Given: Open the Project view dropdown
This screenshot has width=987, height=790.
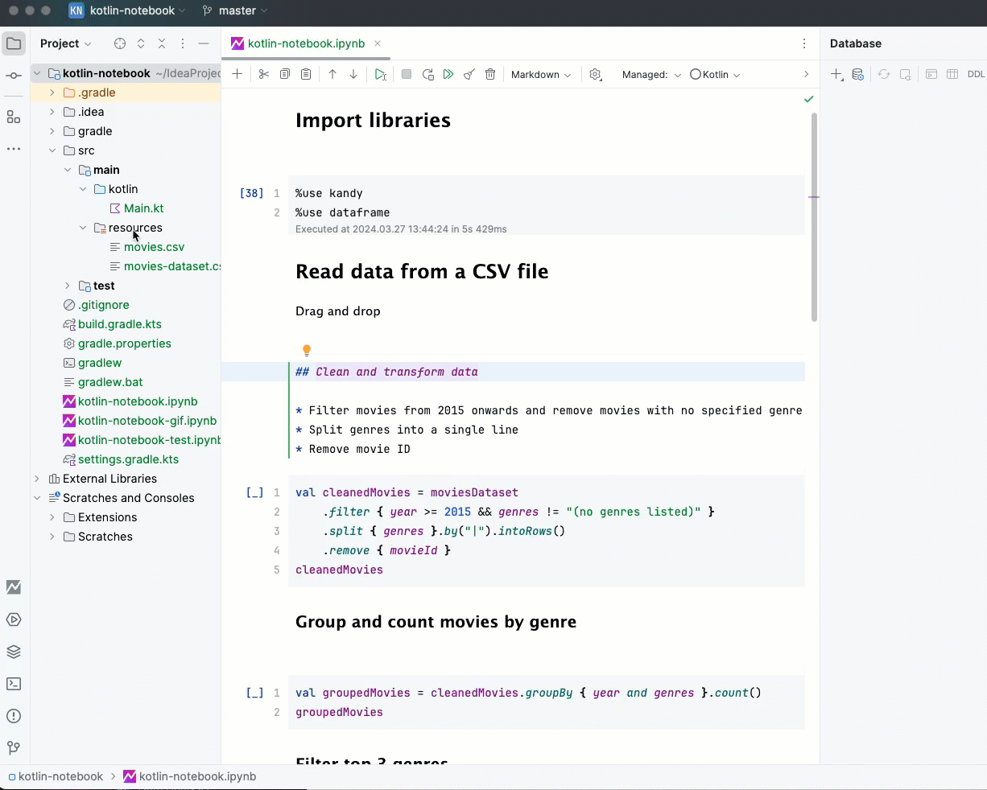Looking at the screenshot, I should pos(66,43).
